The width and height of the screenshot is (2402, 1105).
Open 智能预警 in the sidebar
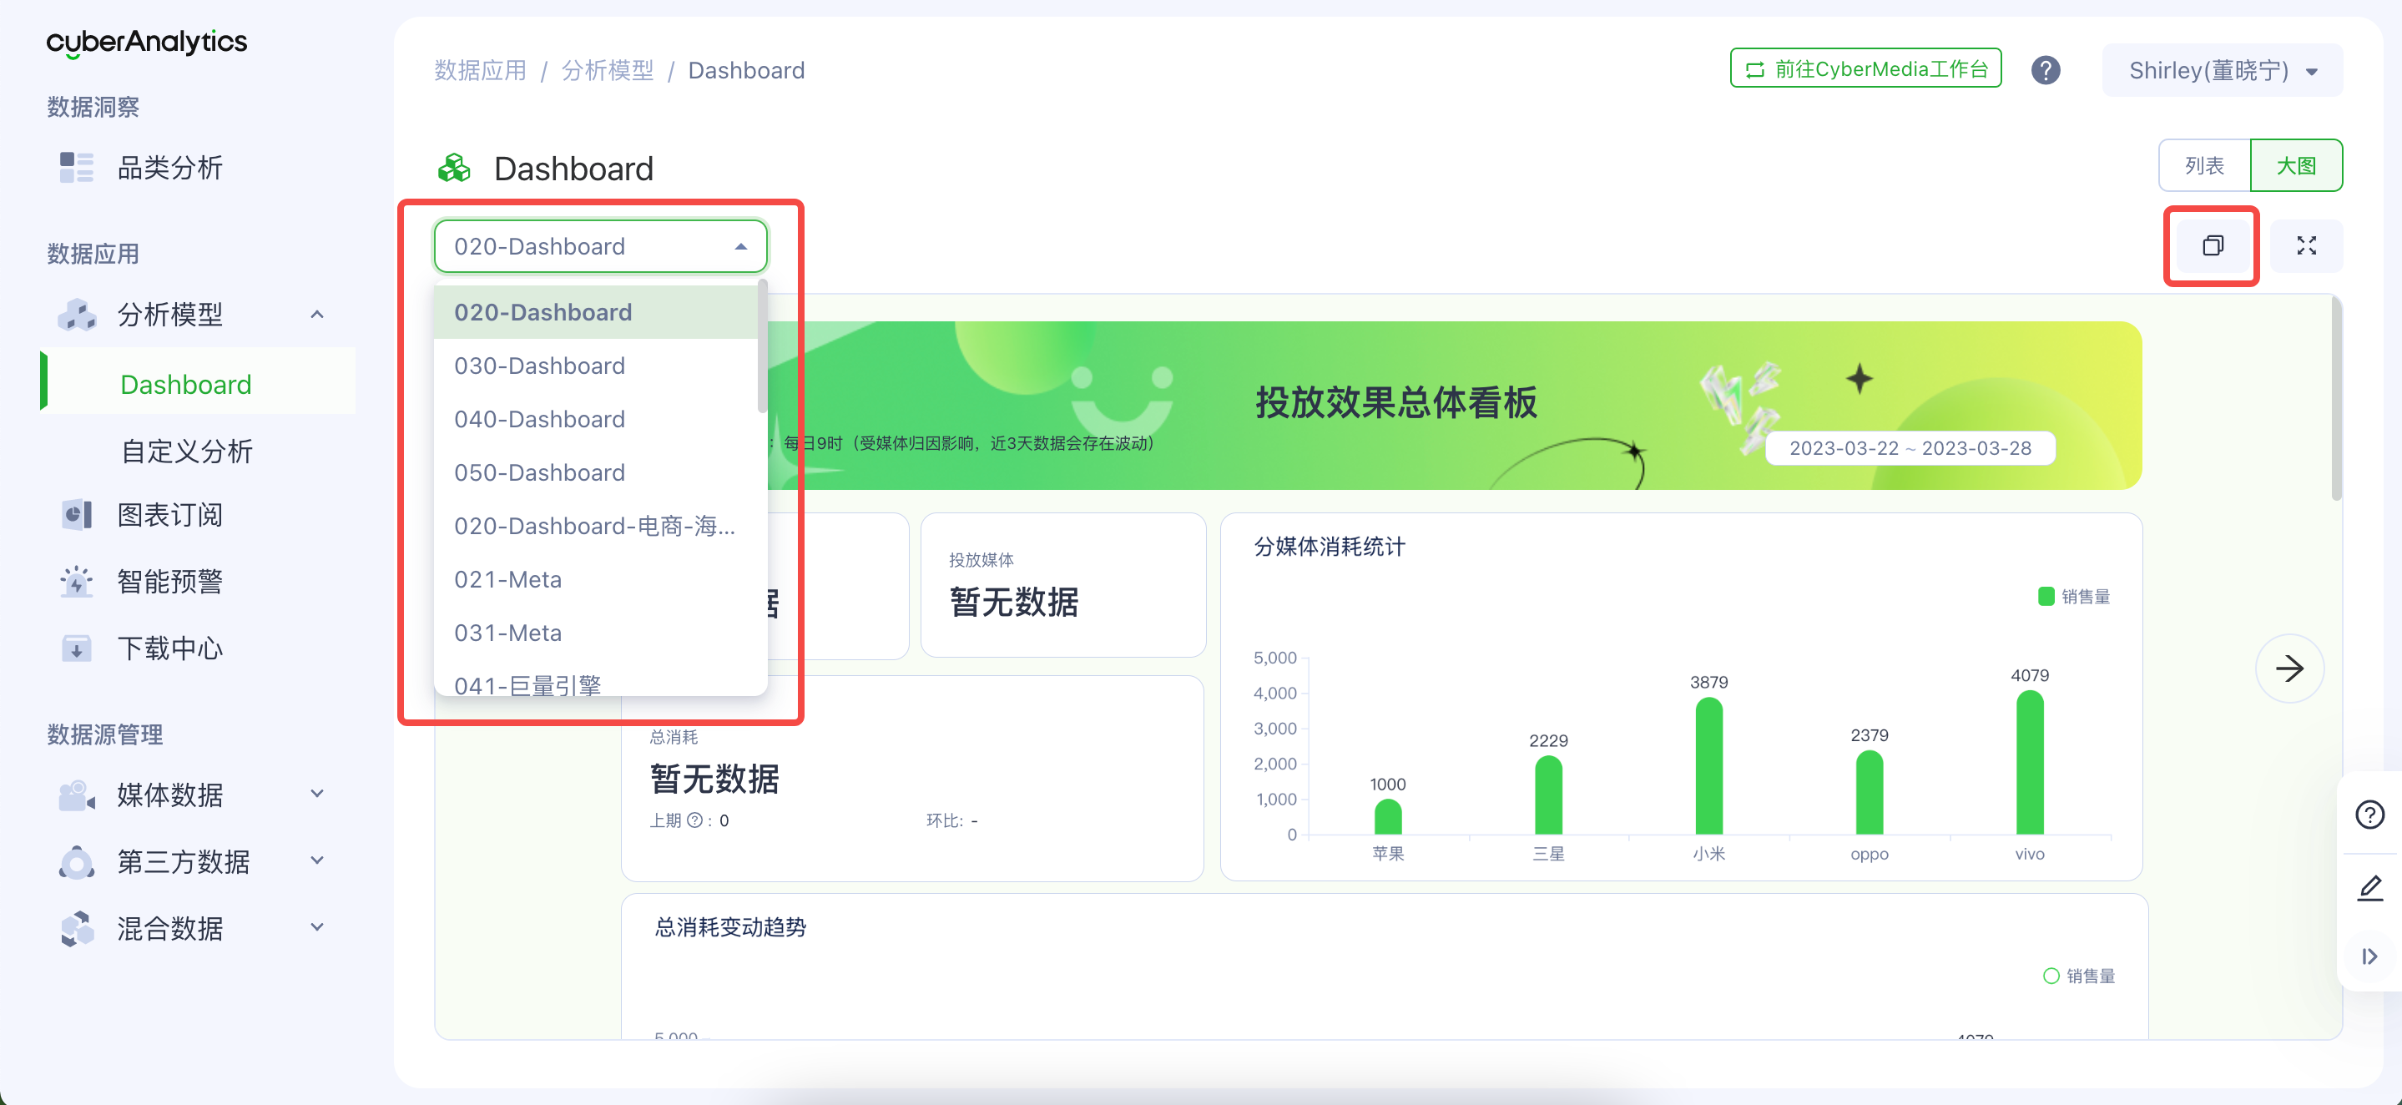pyautogui.click(x=169, y=581)
